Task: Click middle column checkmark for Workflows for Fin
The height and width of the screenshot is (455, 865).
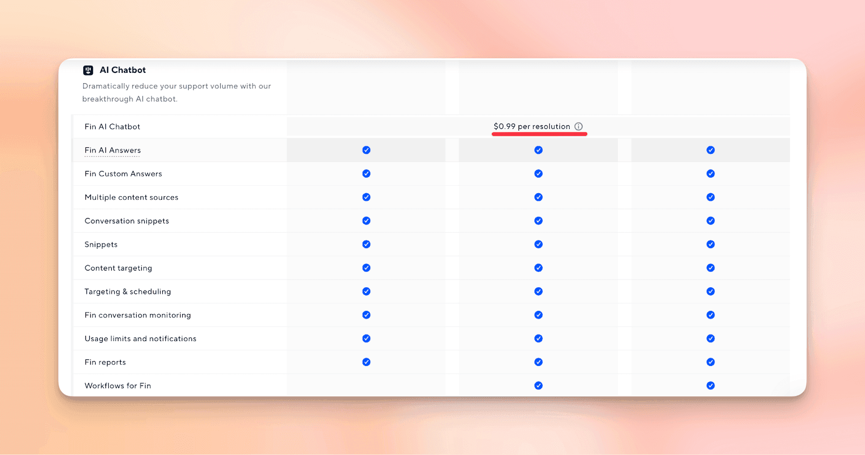Action: 538,386
